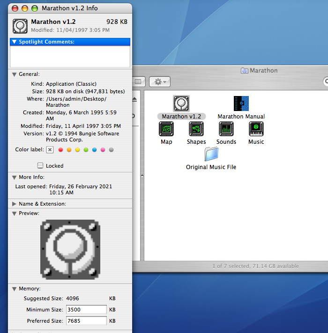Screen dimensions: 328x333
Task: Apply the green color label
Action: (x=86, y=150)
